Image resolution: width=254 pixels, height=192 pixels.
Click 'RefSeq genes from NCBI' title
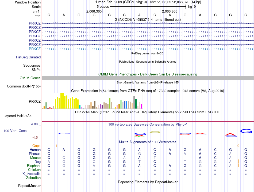click(148, 53)
